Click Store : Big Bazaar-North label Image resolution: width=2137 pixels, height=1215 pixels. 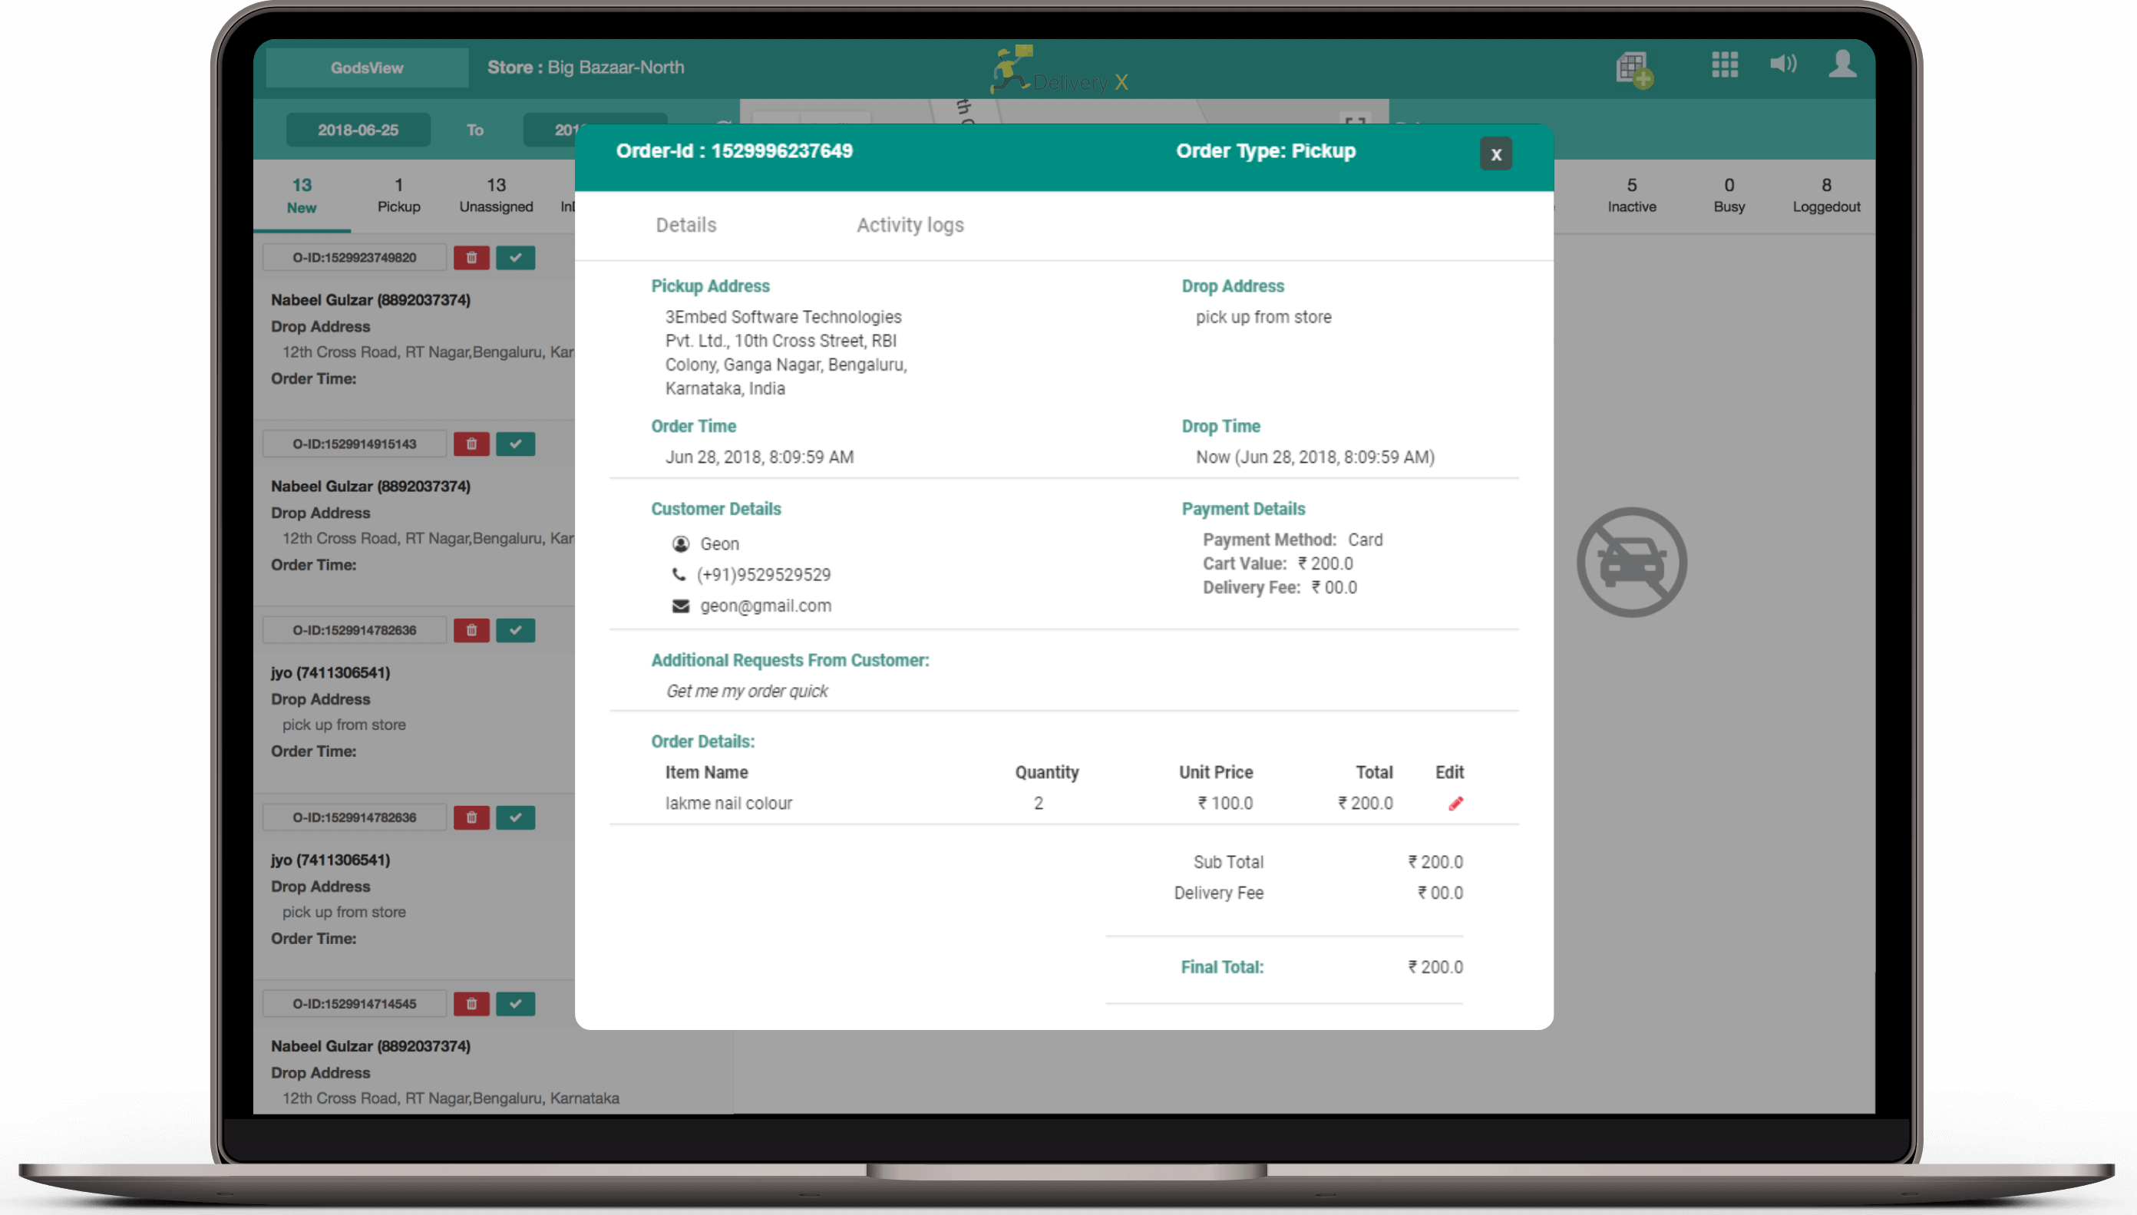coord(585,68)
